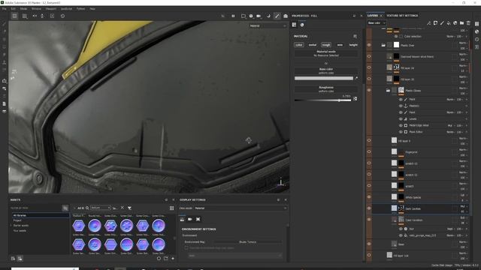Screen dimensions: 481x270
Task: Click the add effect wand icon in Layers
Action: (428, 23)
